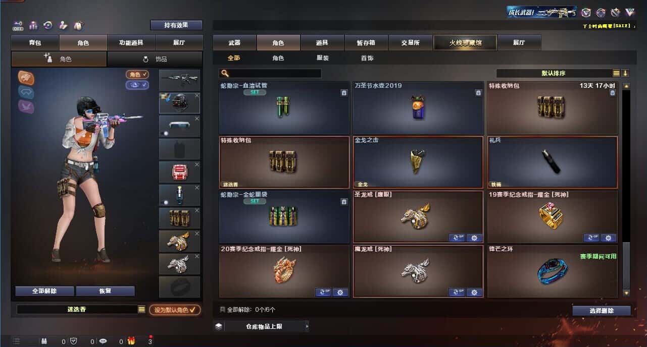The image size is (647, 347).
Task: Open the 成长武器 banner
Action: coord(542,12)
